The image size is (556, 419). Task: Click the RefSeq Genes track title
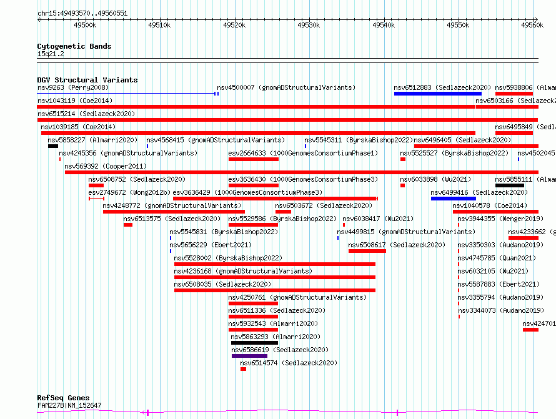click(63, 398)
